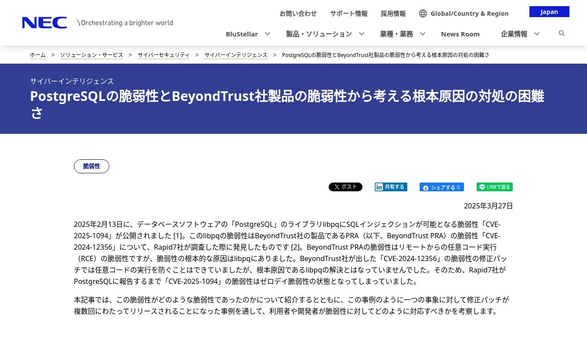Screen dimensions: 587x337
Task: Click the last breadcrumb PostgreSQLの脆弱性とBeyondTrust社製品
Action: tap(386, 55)
